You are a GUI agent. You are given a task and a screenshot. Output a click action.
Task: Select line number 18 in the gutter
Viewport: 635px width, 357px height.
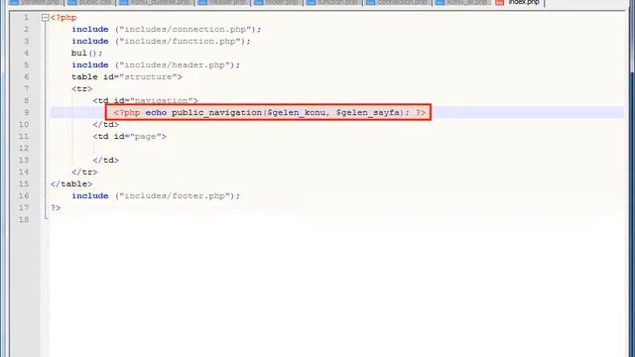tap(24, 219)
